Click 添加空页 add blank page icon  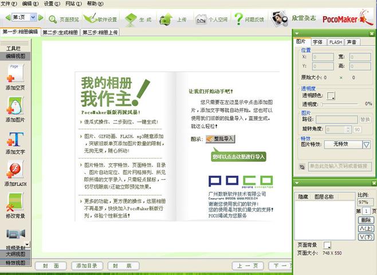tap(15, 73)
